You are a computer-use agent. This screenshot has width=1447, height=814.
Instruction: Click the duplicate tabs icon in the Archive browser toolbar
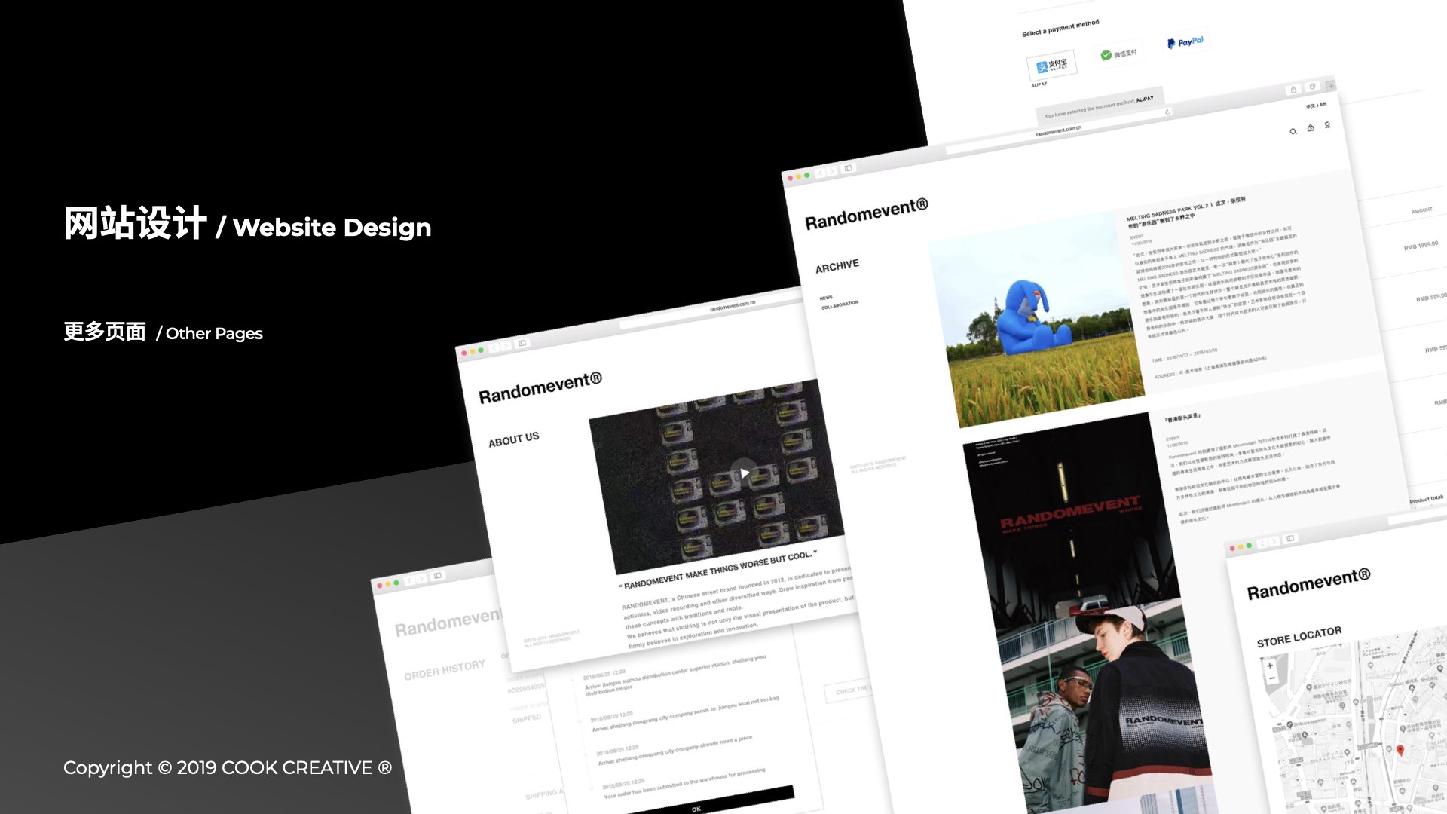click(1312, 87)
